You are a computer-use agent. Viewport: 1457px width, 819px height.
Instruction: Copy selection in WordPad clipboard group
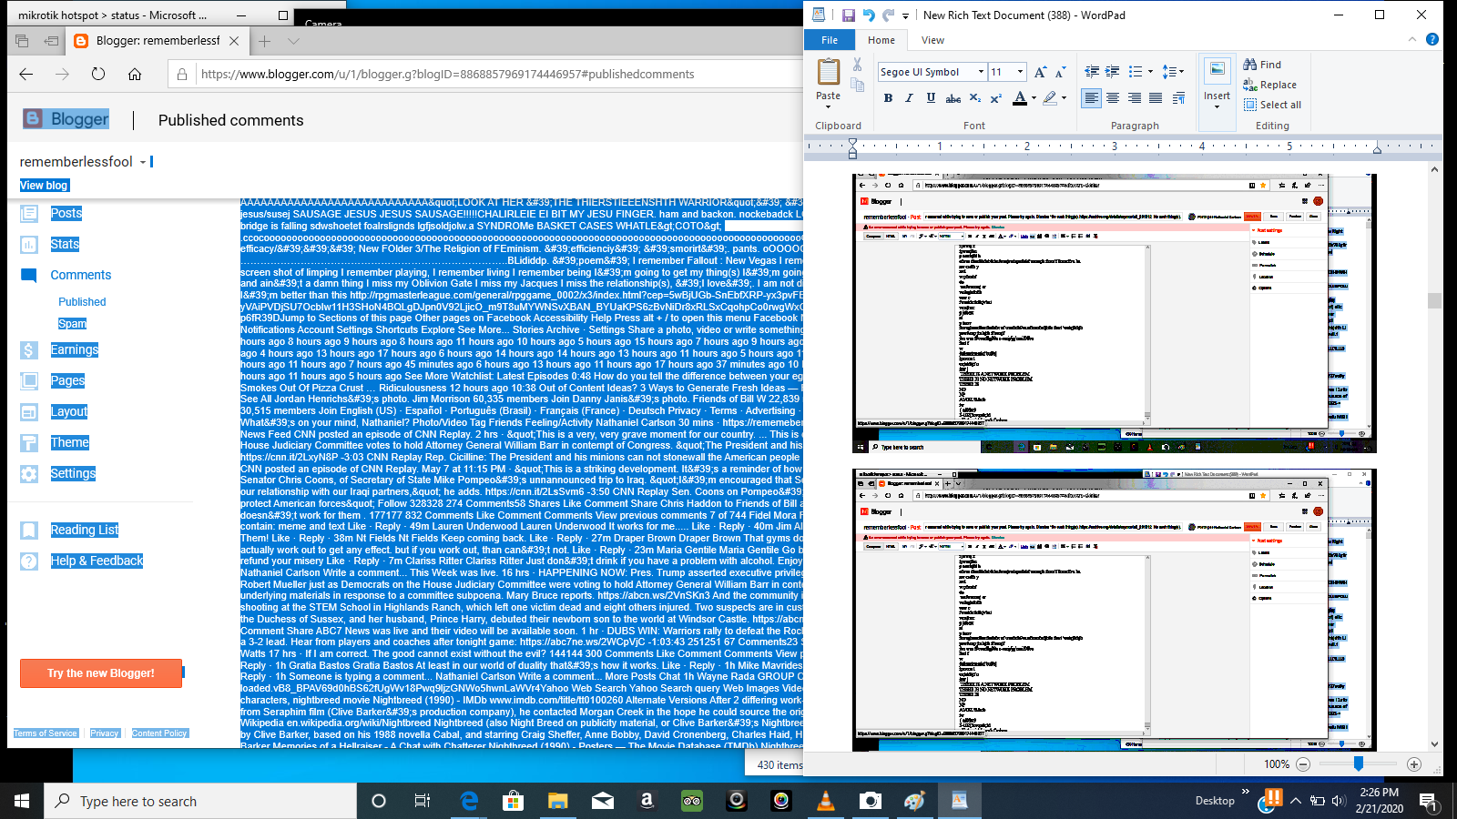(857, 85)
